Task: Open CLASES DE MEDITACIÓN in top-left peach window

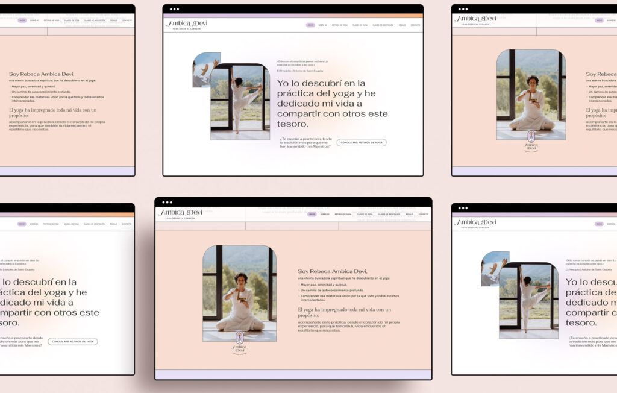Action: tap(95, 20)
